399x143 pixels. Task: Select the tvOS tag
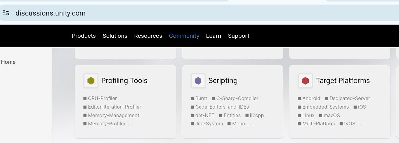click(347, 124)
